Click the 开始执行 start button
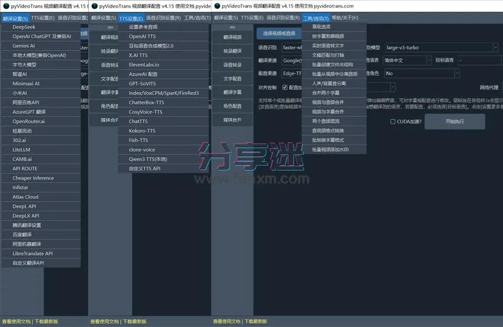503x327 pixels. [x=455, y=122]
